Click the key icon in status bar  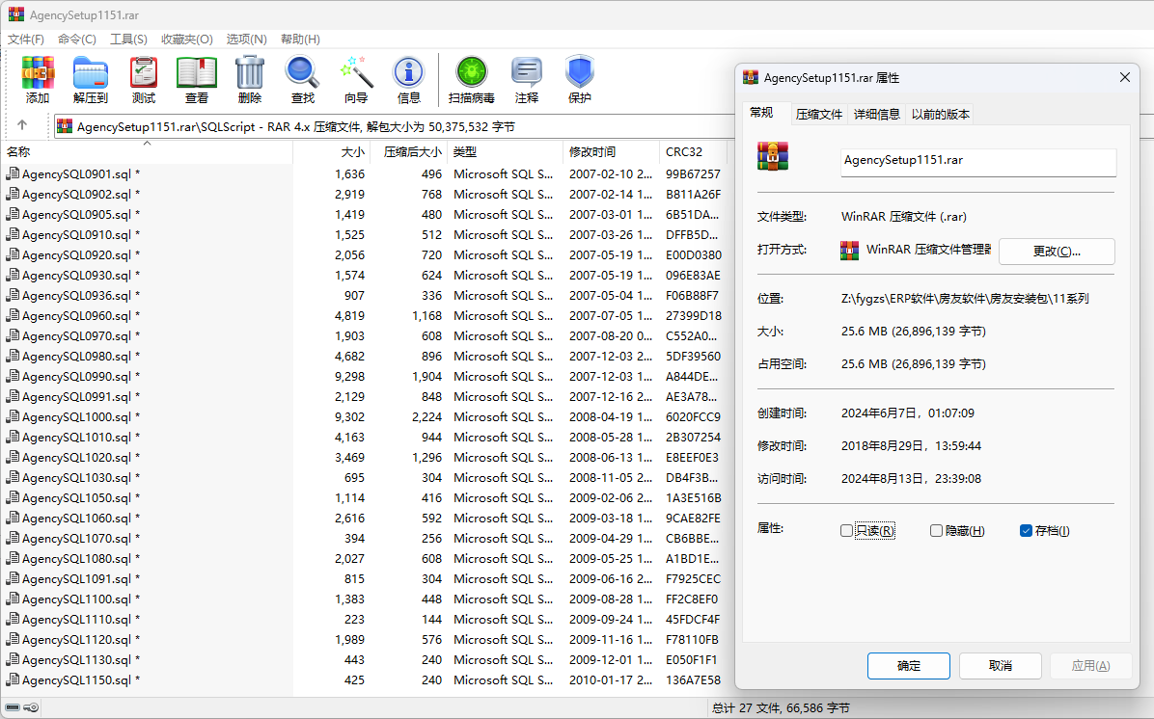click(x=30, y=707)
